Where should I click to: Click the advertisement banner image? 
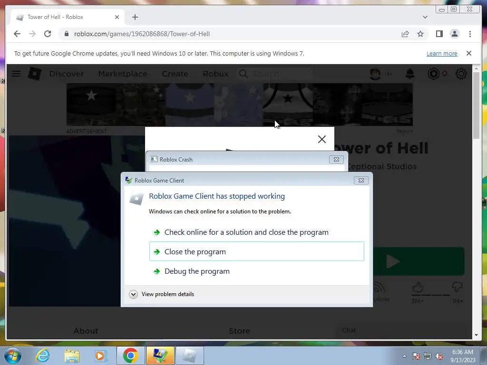tap(240, 104)
